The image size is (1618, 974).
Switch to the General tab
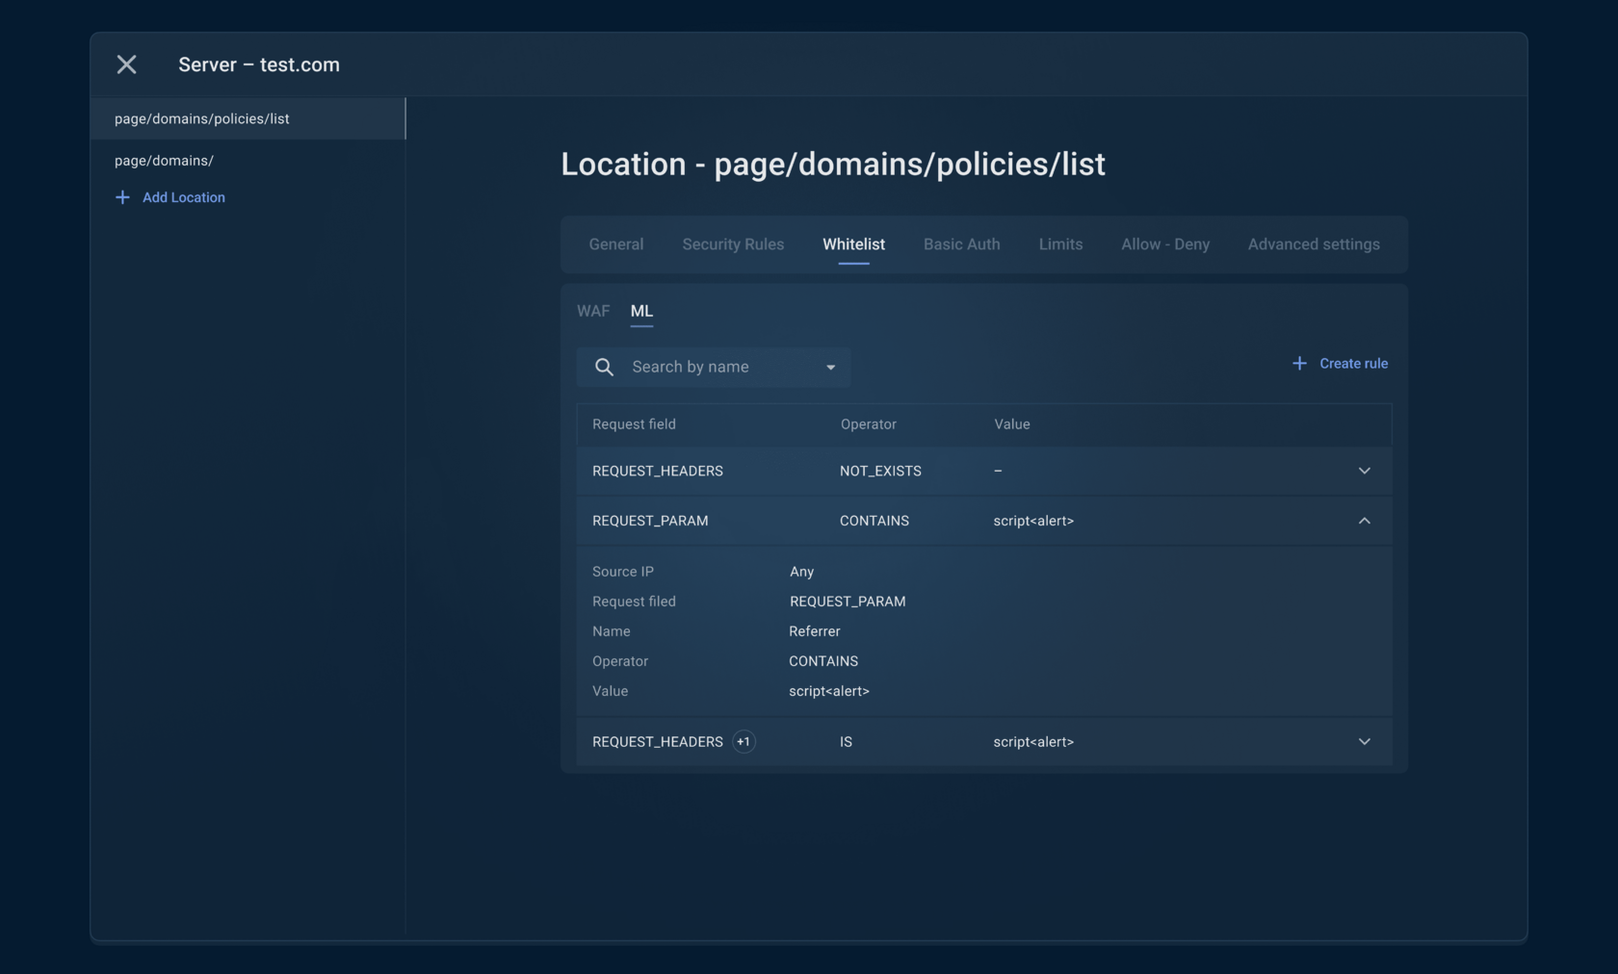click(616, 244)
